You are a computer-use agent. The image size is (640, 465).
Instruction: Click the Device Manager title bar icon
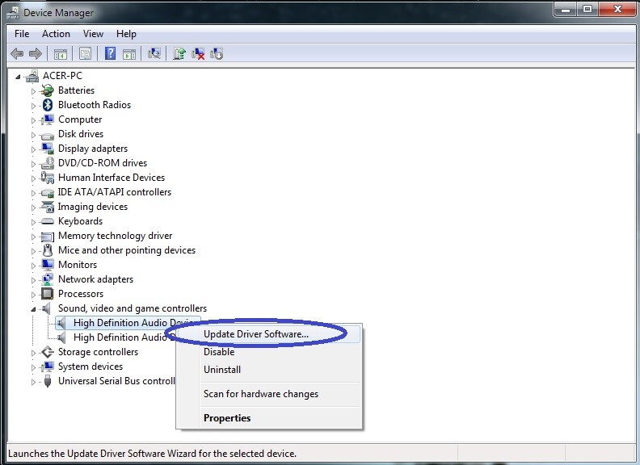pos(13,13)
